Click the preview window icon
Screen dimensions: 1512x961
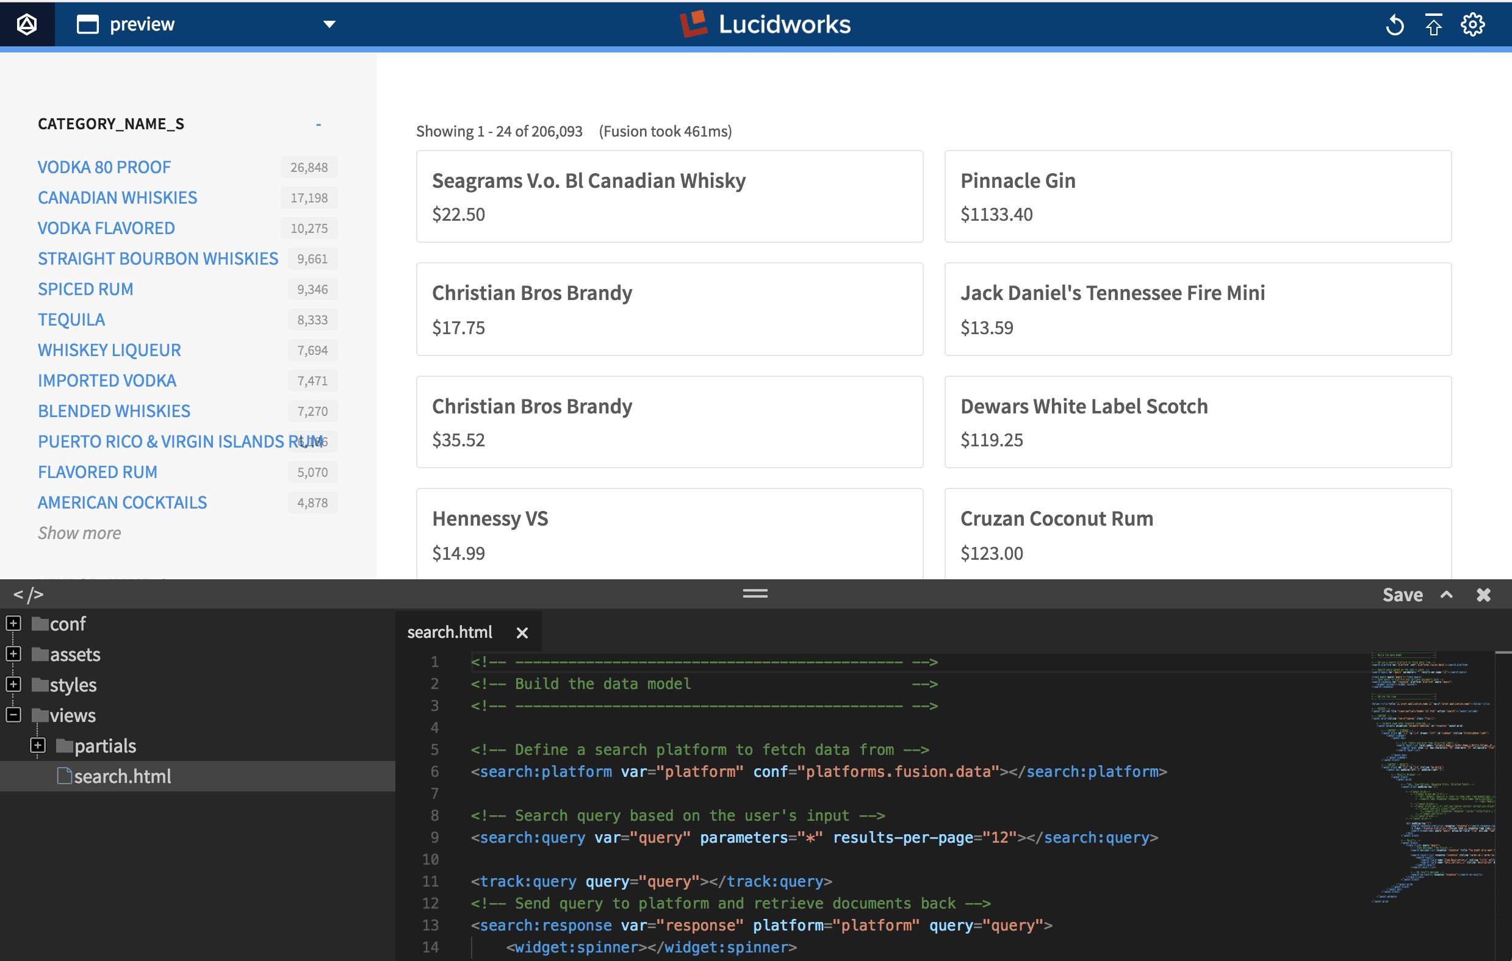pyautogui.click(x=87, y=24)
